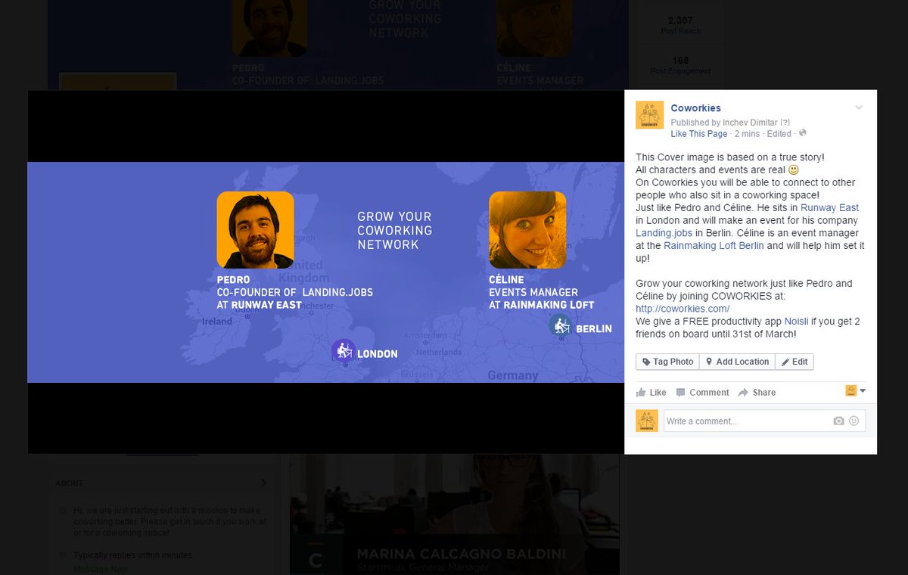Click the Add Location button
The height and width of the screenshot is (575, 908).
tap(737, 362)
